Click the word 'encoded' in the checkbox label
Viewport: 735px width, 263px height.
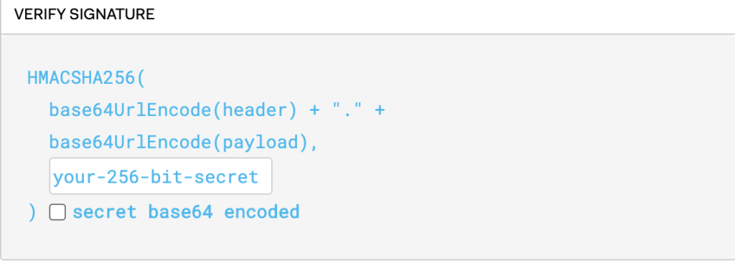pyautogui.click(x=262, y=212)
